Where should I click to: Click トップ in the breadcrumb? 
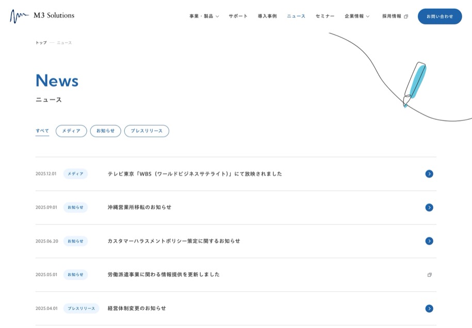click(x=41, y=43)
